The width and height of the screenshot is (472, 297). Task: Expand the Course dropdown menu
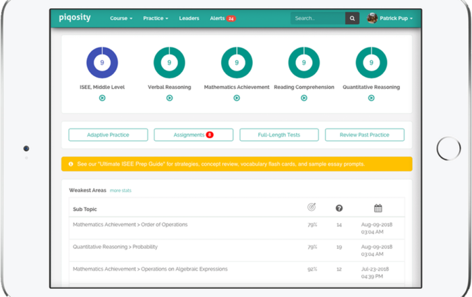click(121, 18)
